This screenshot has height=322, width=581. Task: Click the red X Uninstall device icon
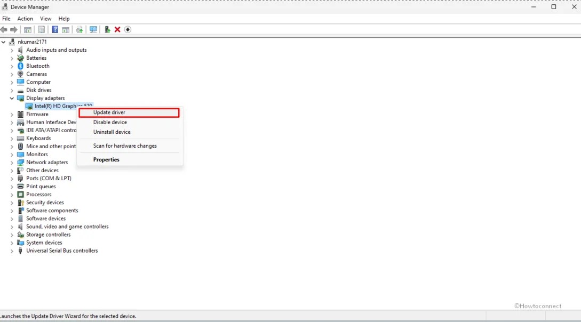pos(117,29)
